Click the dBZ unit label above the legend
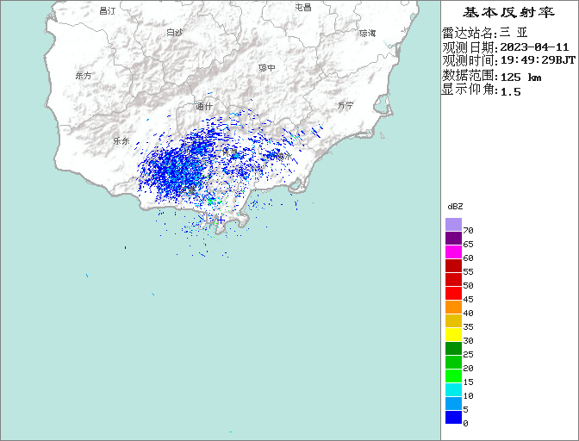 [x=455, y=207]
